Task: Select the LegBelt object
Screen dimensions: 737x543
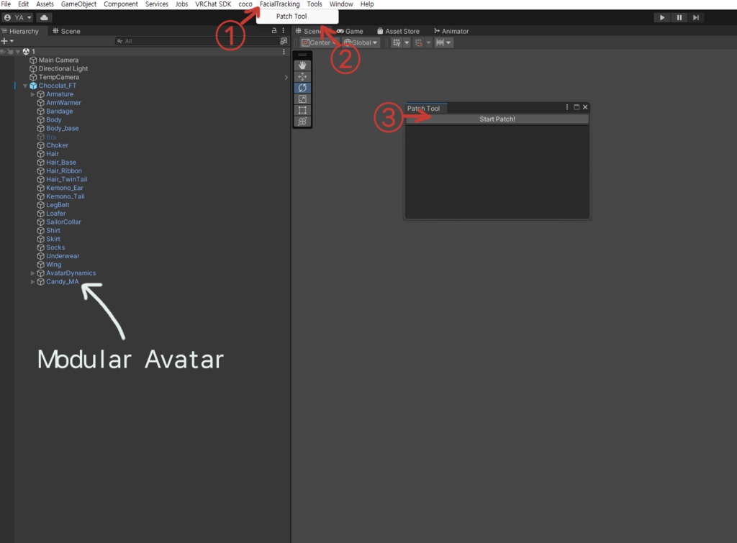Action: click(x=58, y=205)
